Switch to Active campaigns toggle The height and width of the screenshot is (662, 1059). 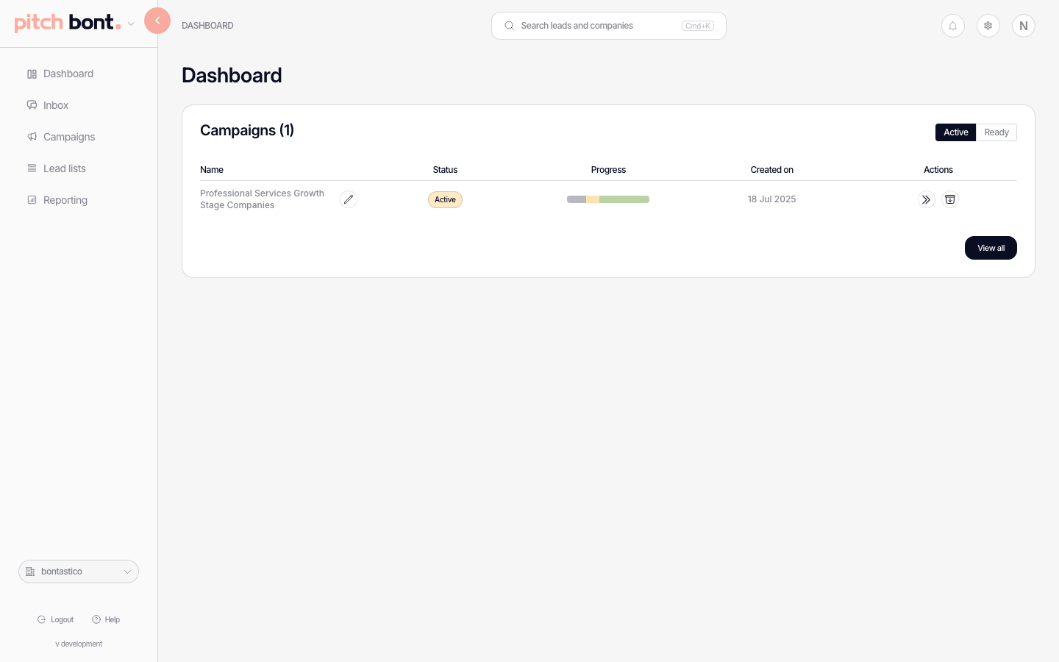pyautogui.click(x=955, y=132)
